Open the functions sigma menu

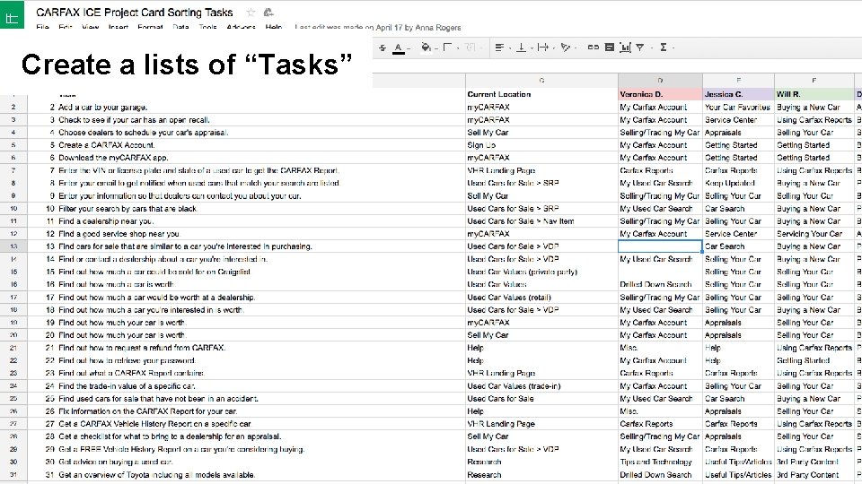click(x=664, y=48)
